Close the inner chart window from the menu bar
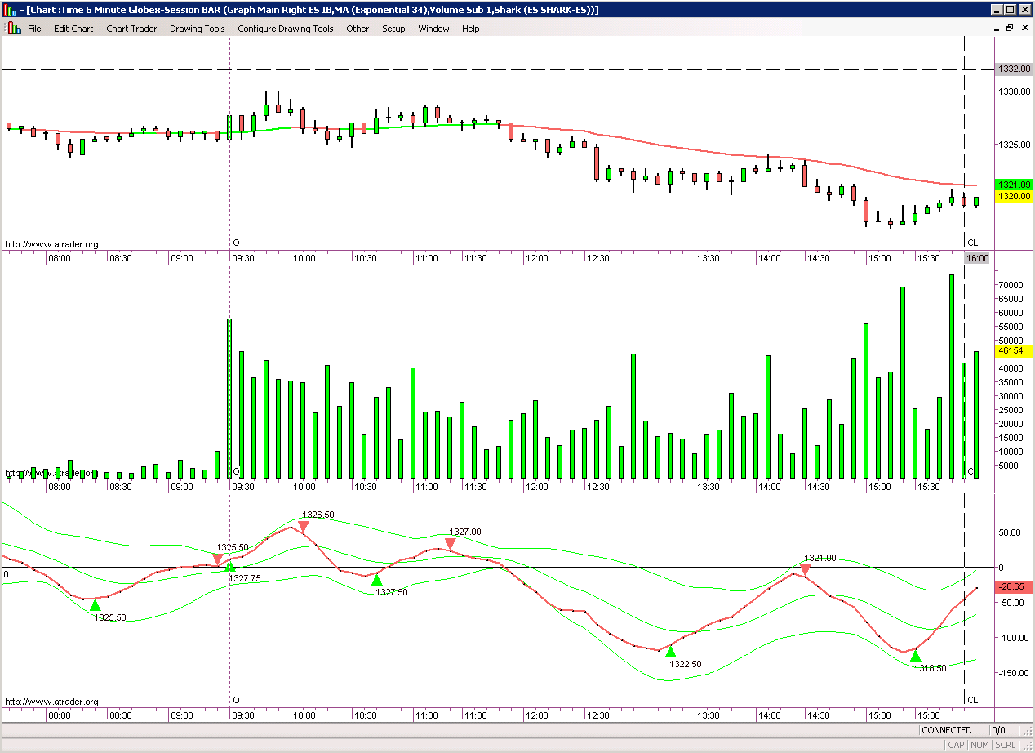1035x753 pixels. click(1024, 28)
